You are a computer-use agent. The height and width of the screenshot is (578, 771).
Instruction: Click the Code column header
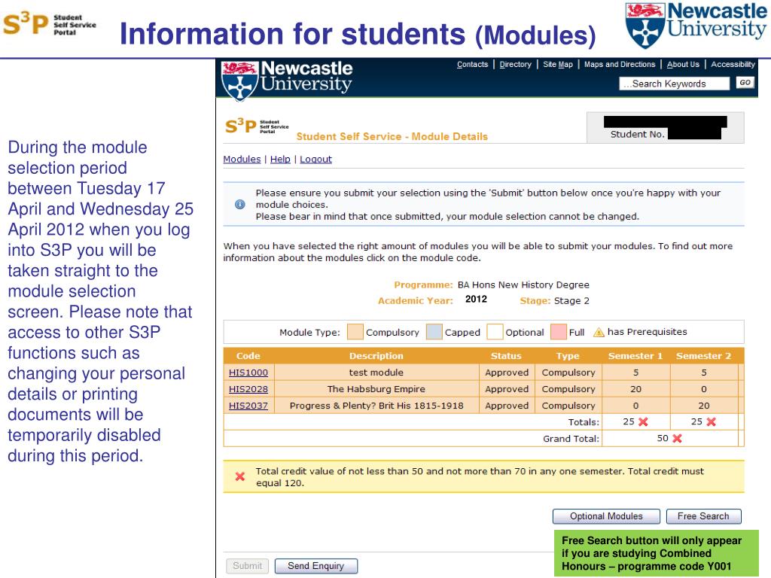(248, 356)
